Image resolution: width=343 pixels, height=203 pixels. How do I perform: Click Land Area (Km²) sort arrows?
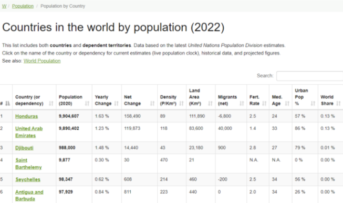coord(210,103)
